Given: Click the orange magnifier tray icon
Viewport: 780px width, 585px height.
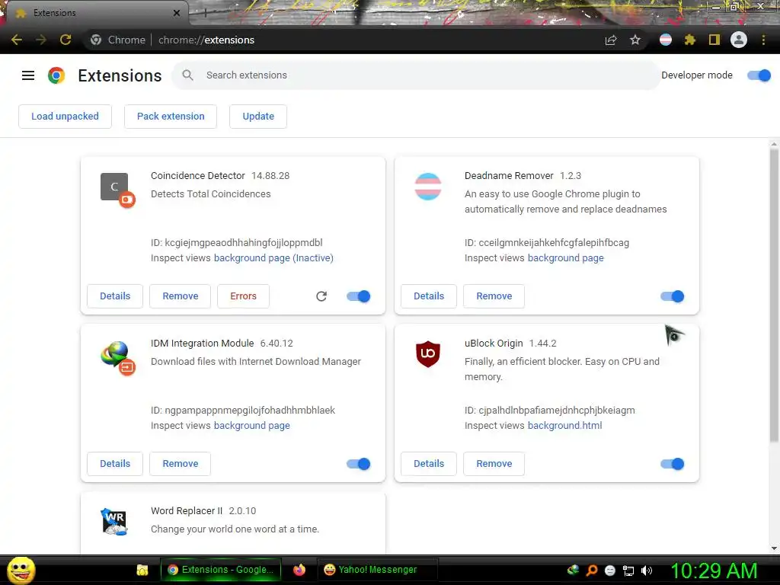Looking at the screenshot, I should (x=591, y=571).
